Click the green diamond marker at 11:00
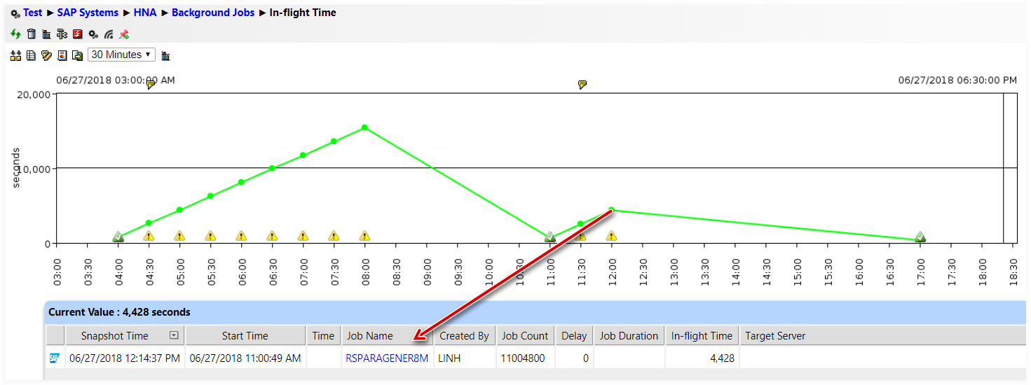The image size is (1031, 385). [549, 237]
